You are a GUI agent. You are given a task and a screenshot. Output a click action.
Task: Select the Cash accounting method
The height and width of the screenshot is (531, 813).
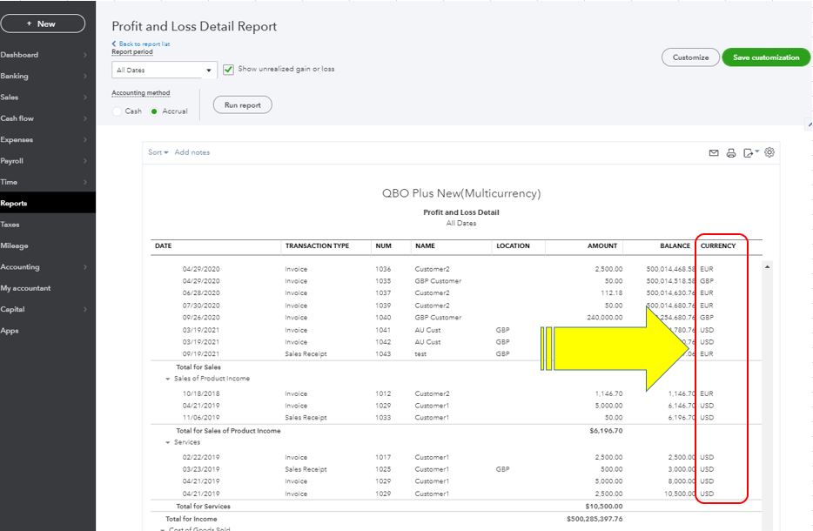(118, 111)
